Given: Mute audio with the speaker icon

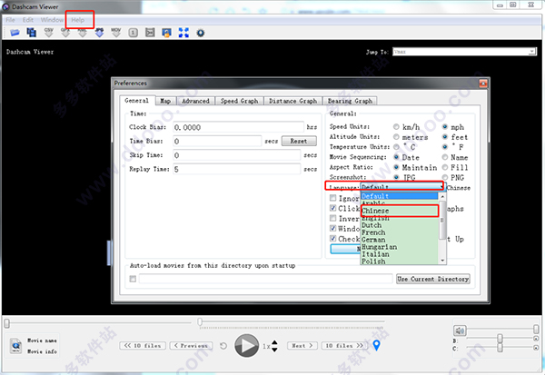Looking at the screenshot, I should (460, 331).
